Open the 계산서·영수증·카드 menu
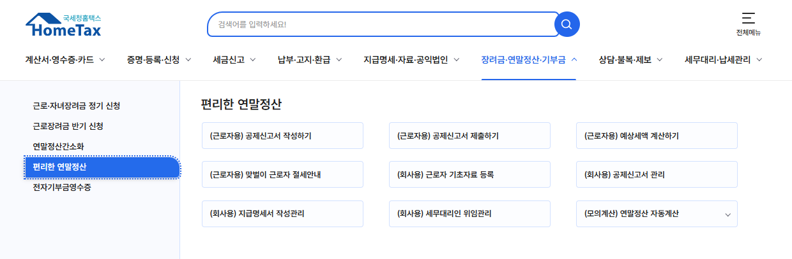Image resolution: width=792 pixels, height=259 pixels. coord(59,60)
